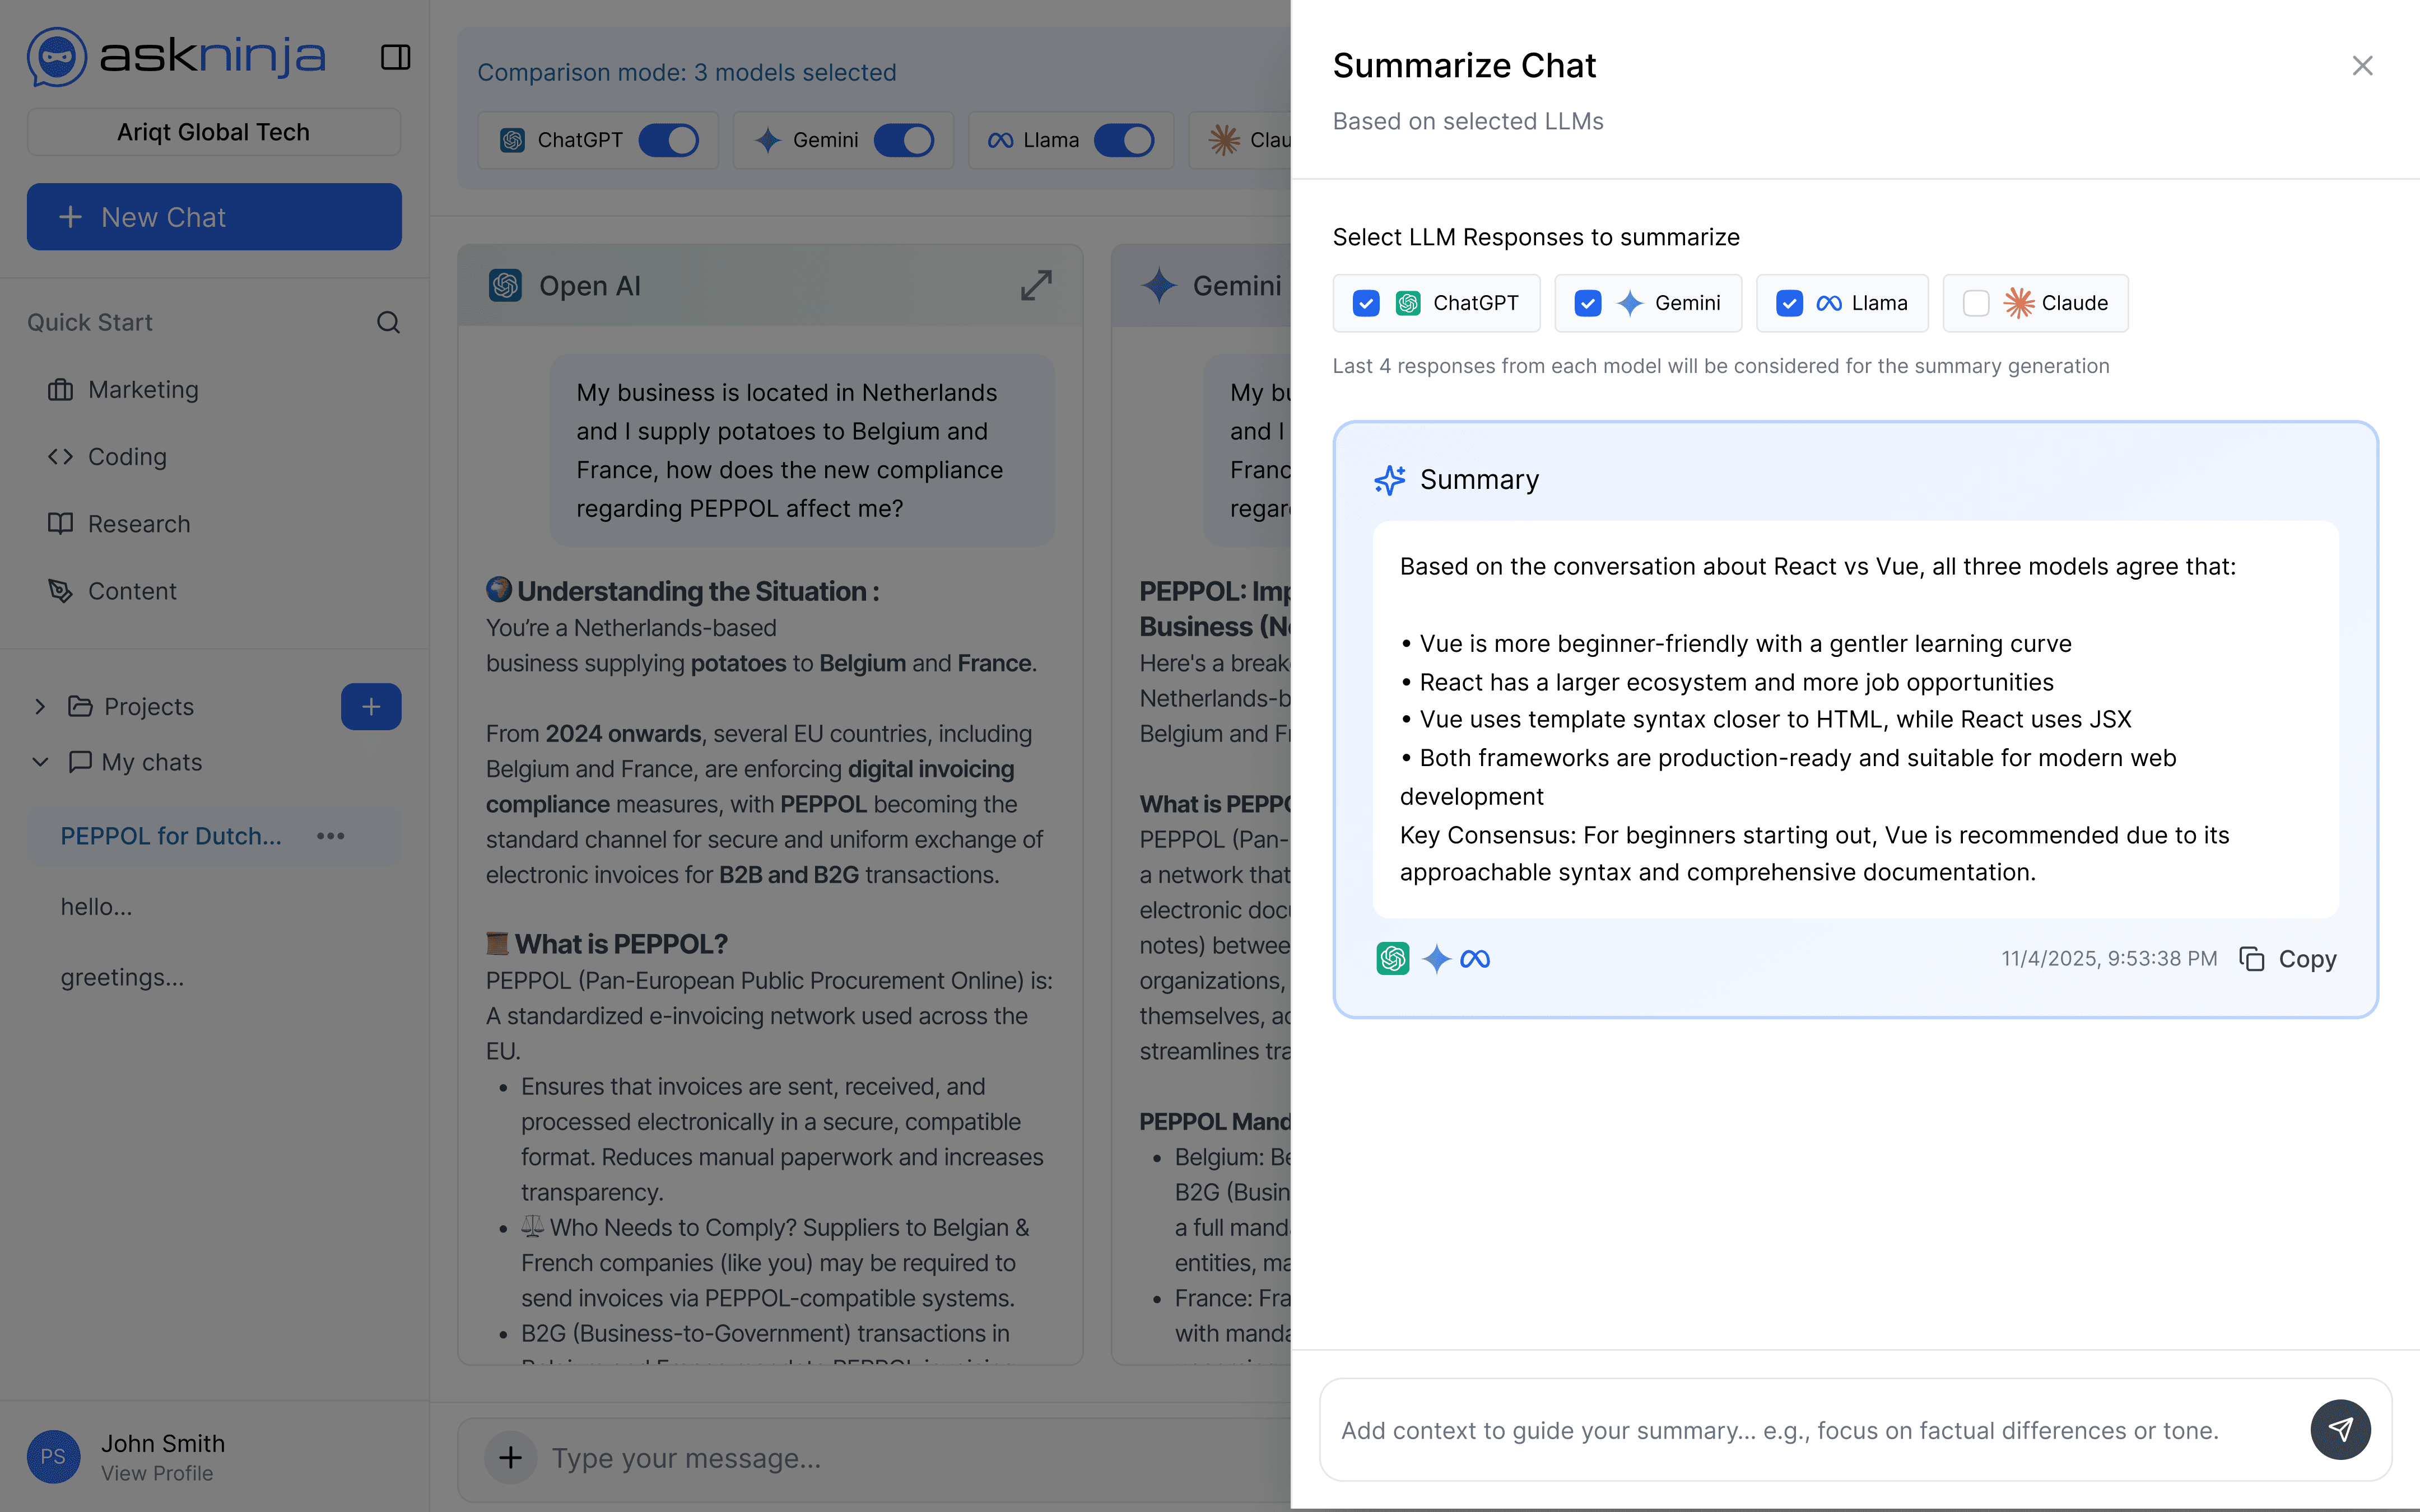Image resolution: width=2420 pixels, height=1512 pixels.
Task: Expand the Open AI response panel
Action: 1035,285
